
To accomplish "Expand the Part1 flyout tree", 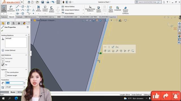I will coord(31,20).
